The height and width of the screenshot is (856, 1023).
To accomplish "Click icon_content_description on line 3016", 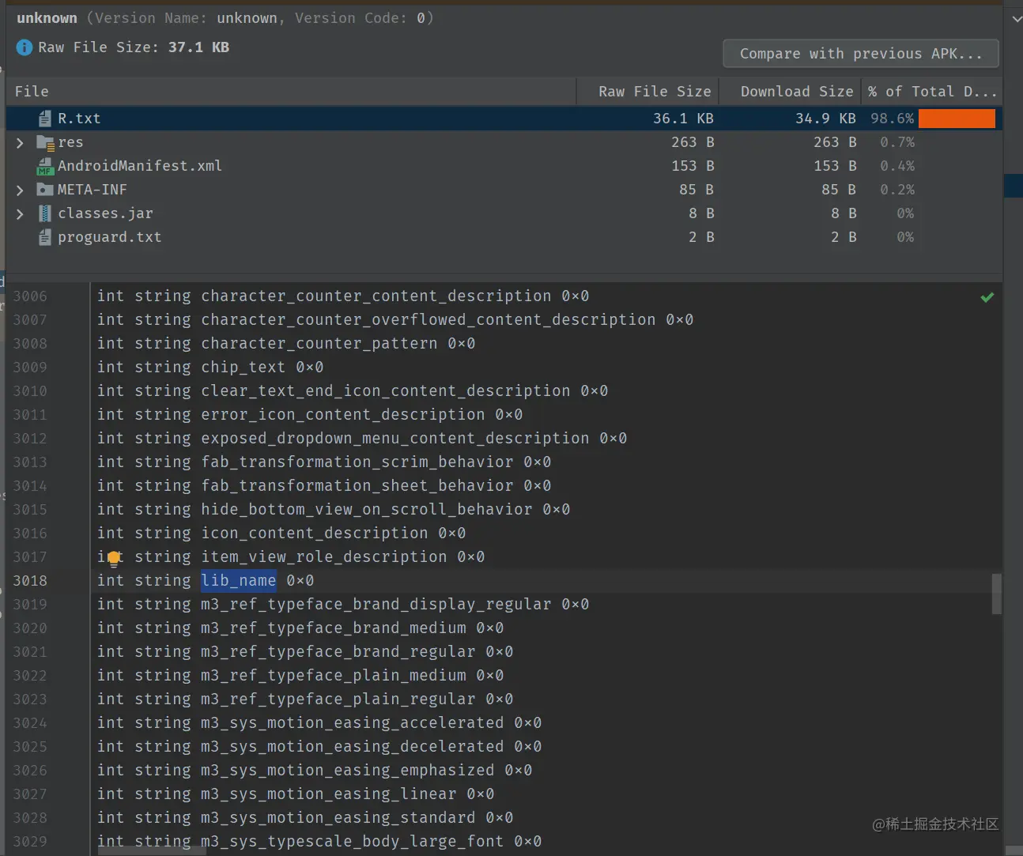I will pyautogui.click(x=315, y=534).
